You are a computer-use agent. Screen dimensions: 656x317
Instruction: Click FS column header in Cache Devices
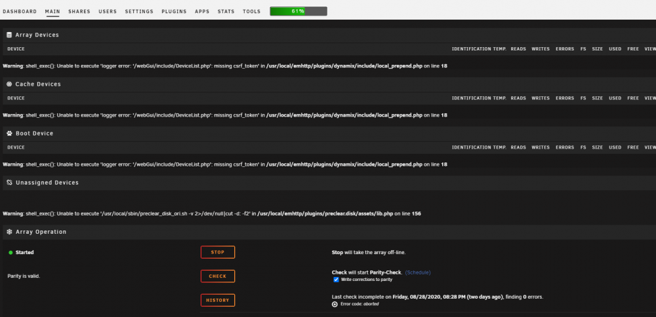tap(583, 98)
